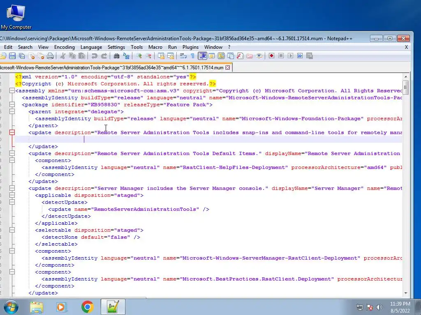The height and width of the screenshot is (315, 421).
Task: Collapse the applicable disposition fold marker
Action: pyautogui.click(x=12, y=195)
